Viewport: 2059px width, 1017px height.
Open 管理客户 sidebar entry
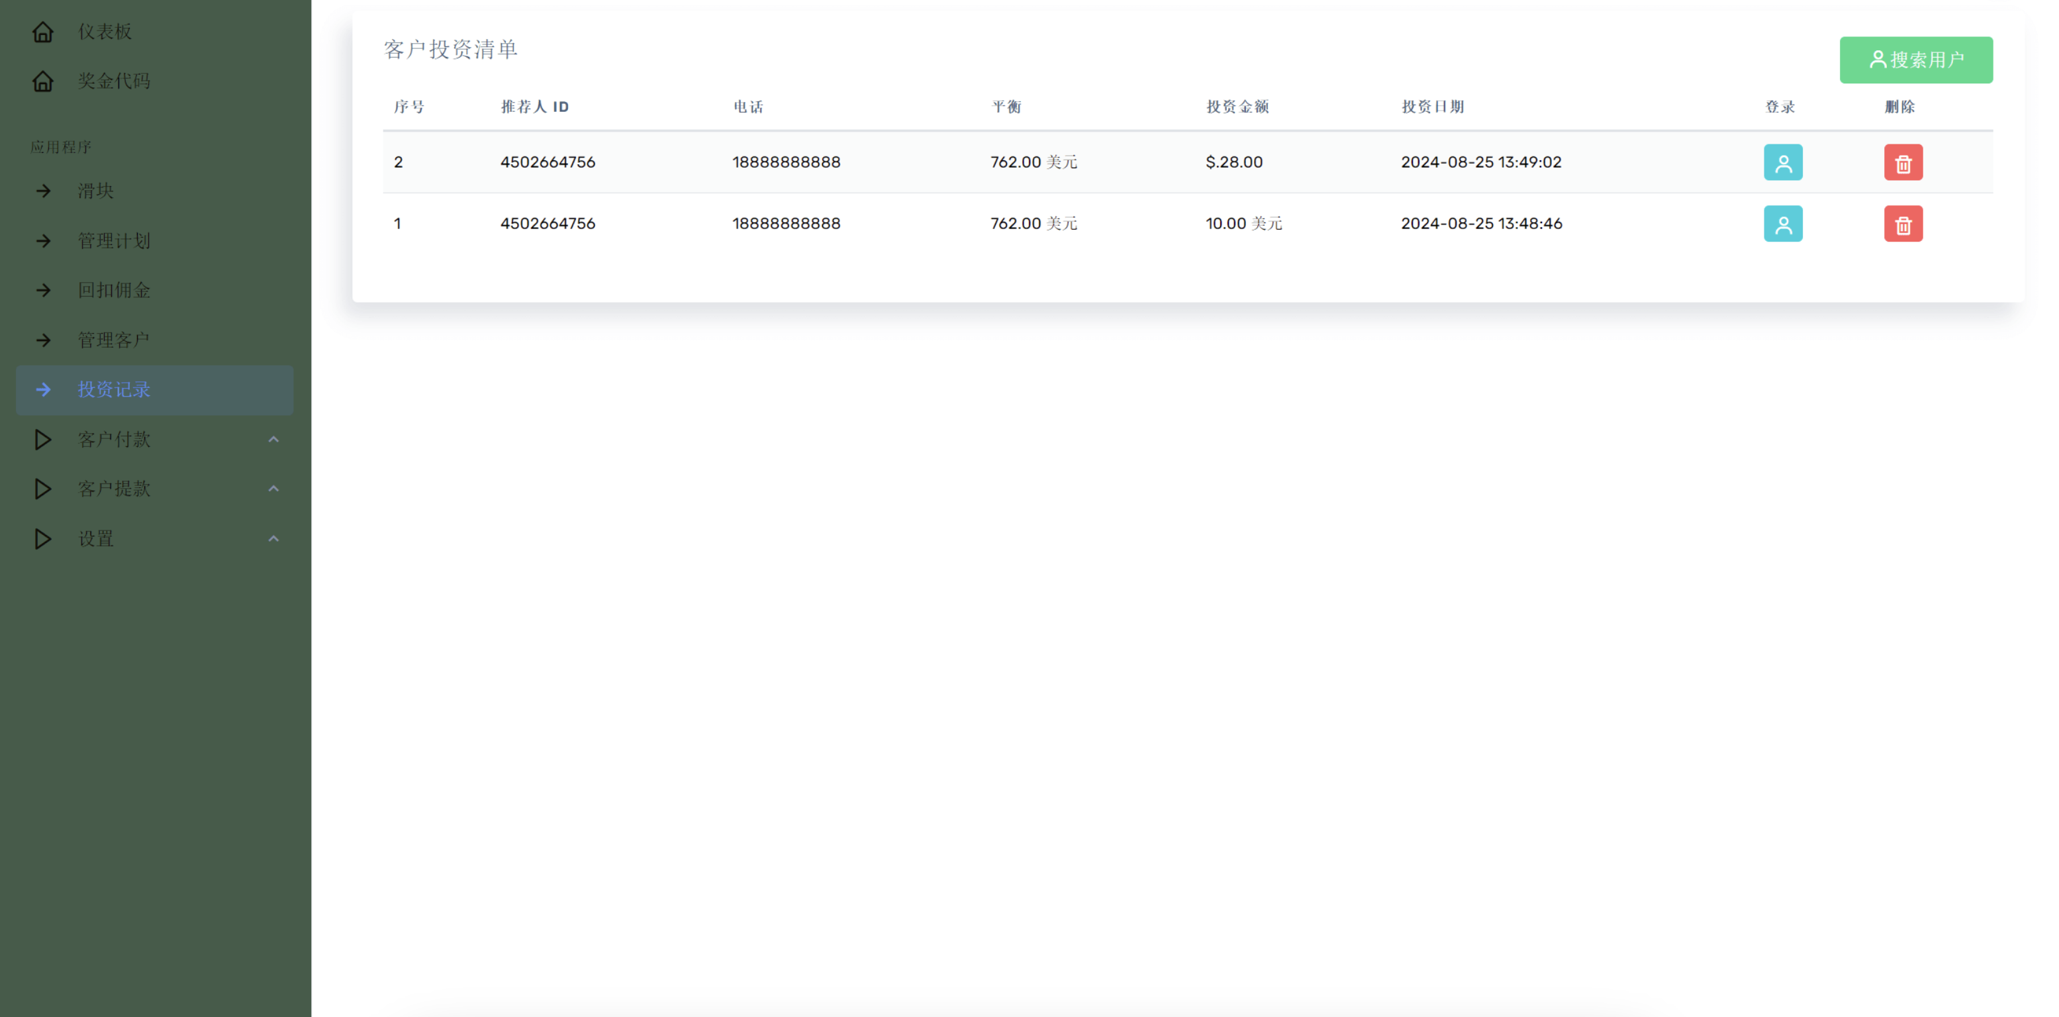[113, 340]
